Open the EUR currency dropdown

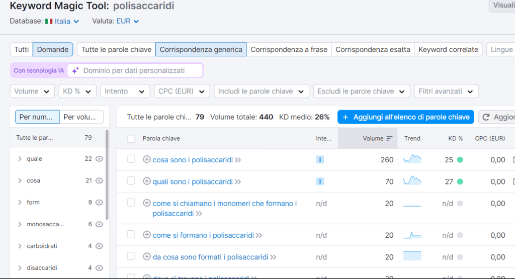(x=128, y=21)
